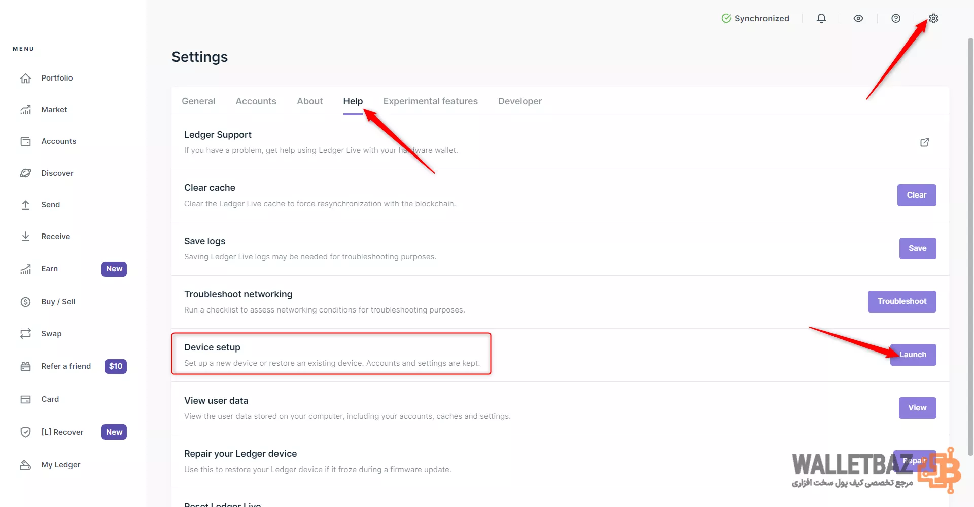The height and width of the screenshot is (507, 974).
Task: Open Portfolio from the menu
Action: pyautogui.click(x=57, y=78)
